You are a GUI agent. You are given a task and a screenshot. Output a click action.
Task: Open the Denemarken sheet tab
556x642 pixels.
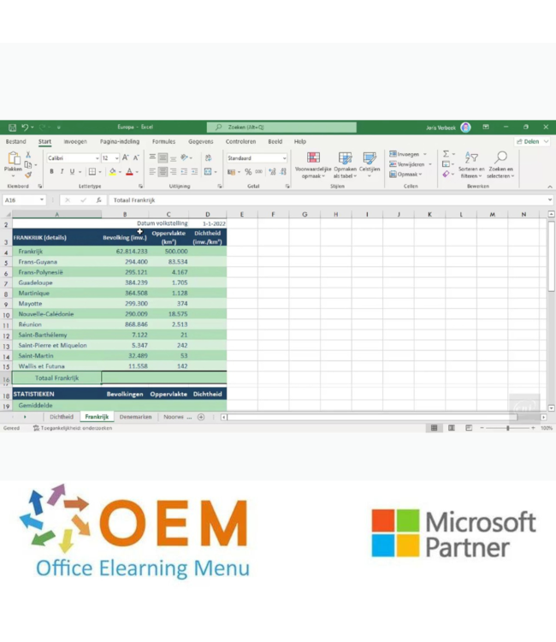point(135,417)
